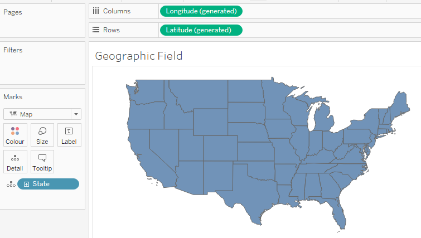421x238 pixels.
Task: Click the Columns shelf icon
Action: (96, 11)
